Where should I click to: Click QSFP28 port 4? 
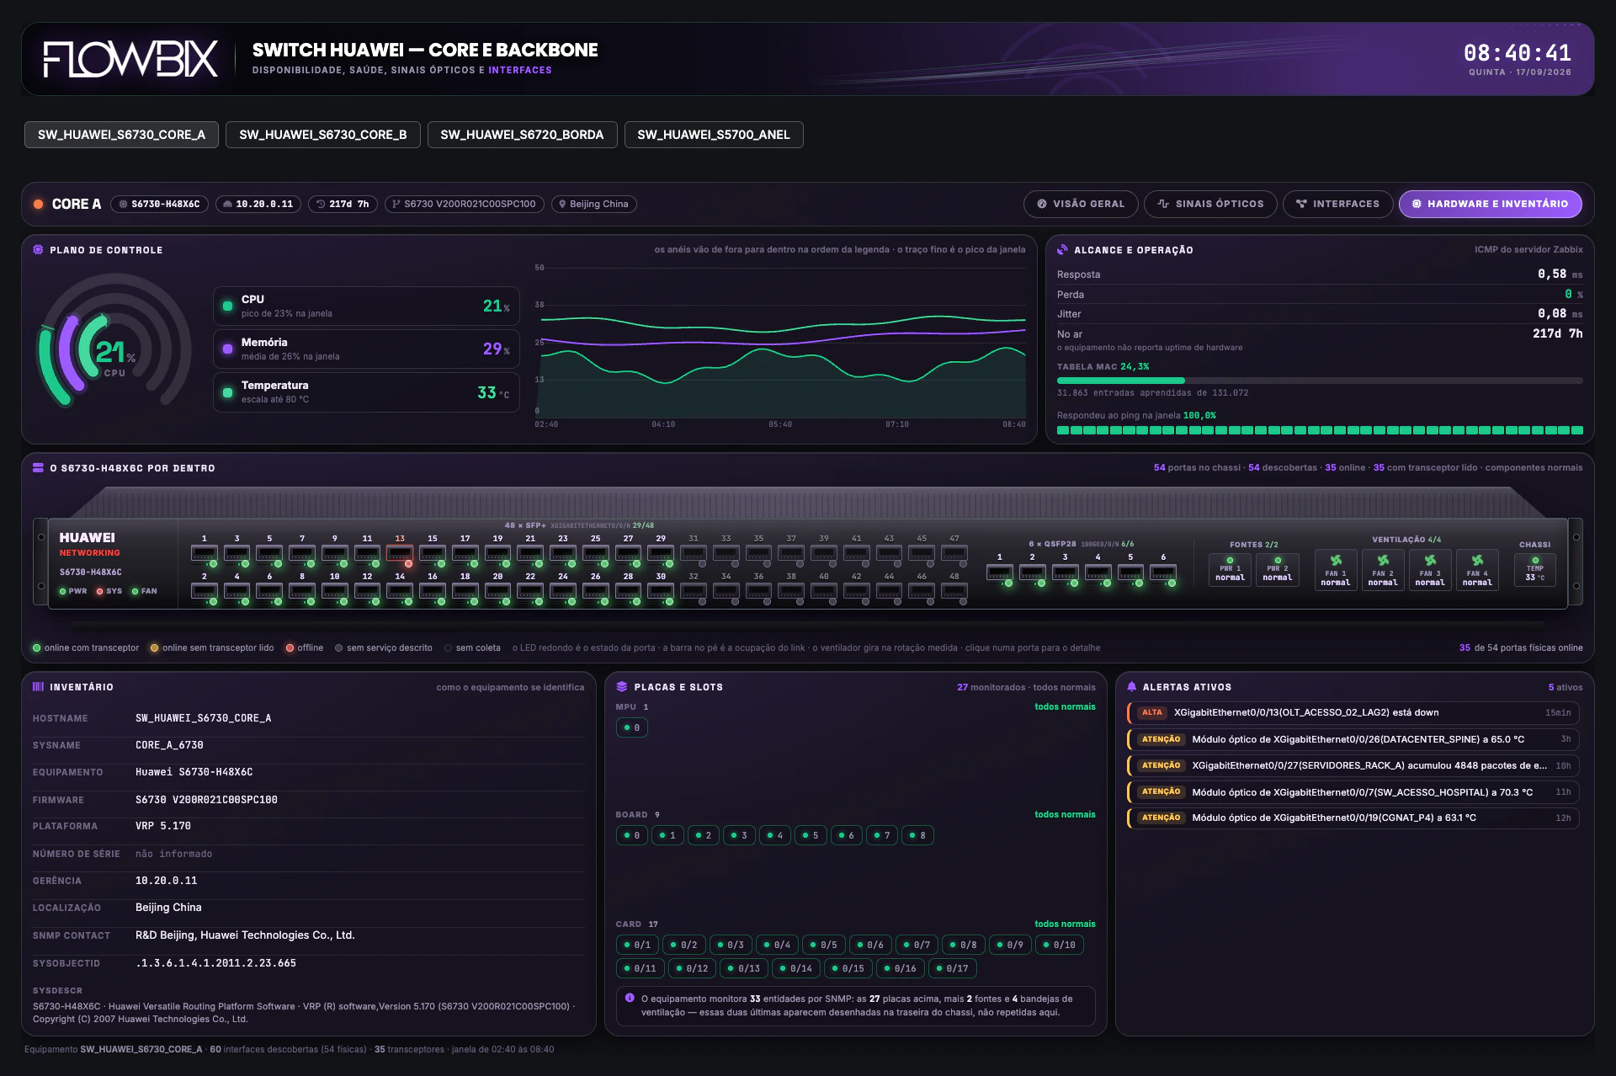coord(1098,573)
